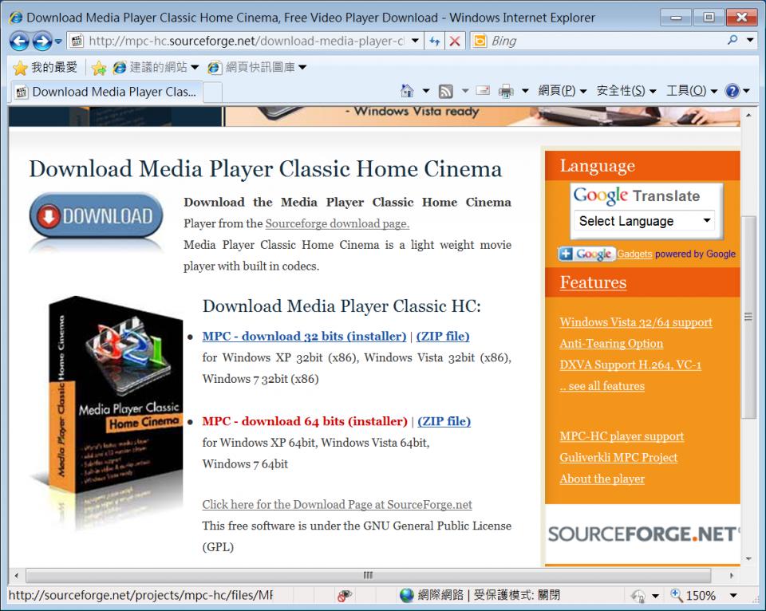The image size is (766, 611).
Task: Click the Add to Favorites Bar star icon
Action: [x=99, y=68]
